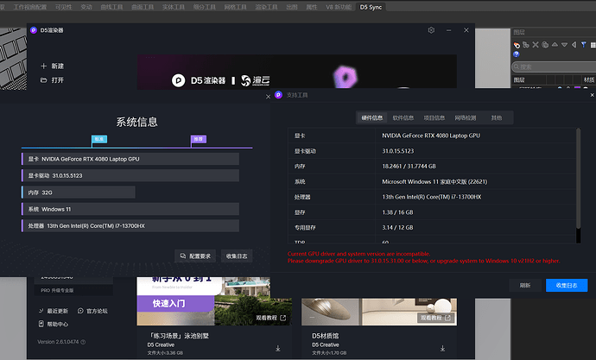Click 收集日志 button in system info panel
Screen dimensions: 596x360
pyautogui.click(x=237, y=256)
